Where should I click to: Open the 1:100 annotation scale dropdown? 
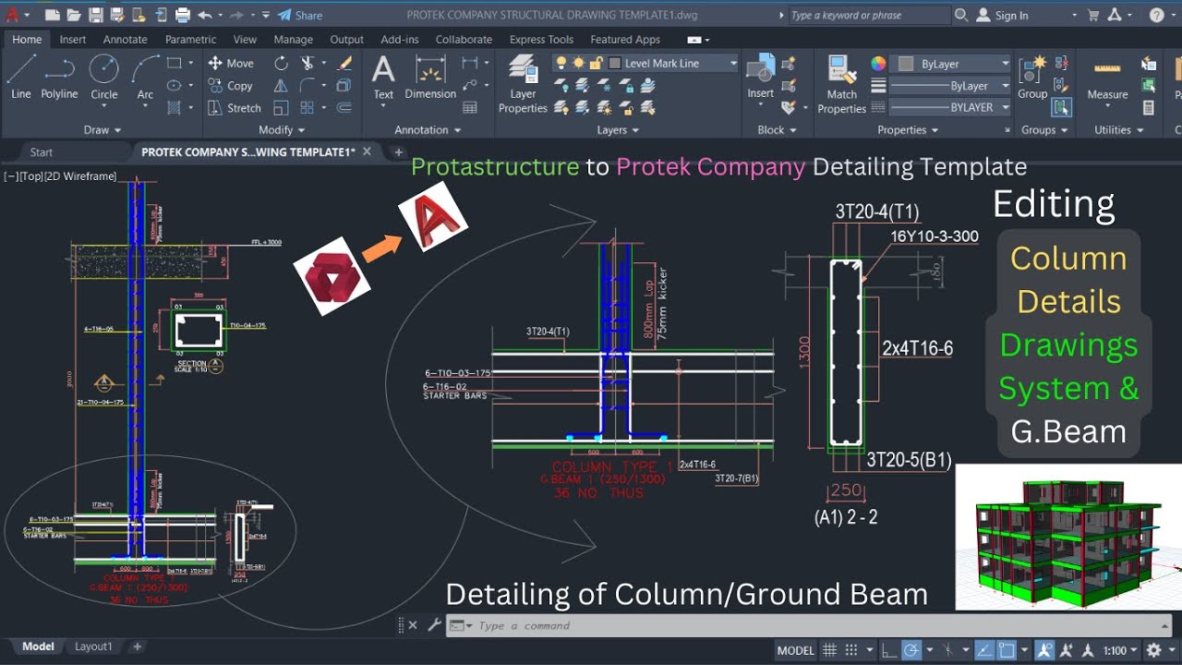point(1120,650)
